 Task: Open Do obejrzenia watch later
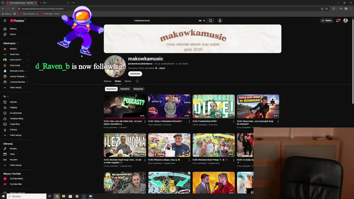click(15, 113)
